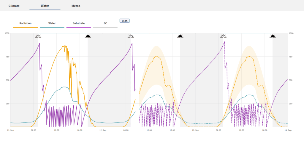Click the 14. Sep axis label
304x142 pixels.
tap(288, 130)
